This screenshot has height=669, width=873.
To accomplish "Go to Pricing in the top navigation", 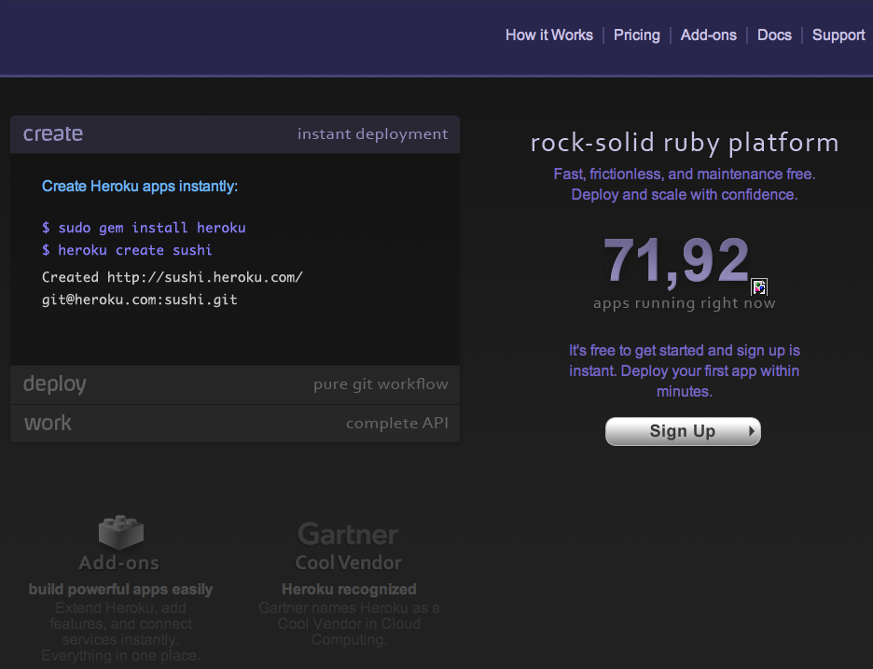I will (x=636, y=35).
